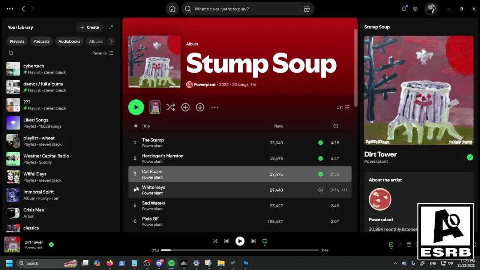Click the main view vertical scrollbar

pos(356,67)
